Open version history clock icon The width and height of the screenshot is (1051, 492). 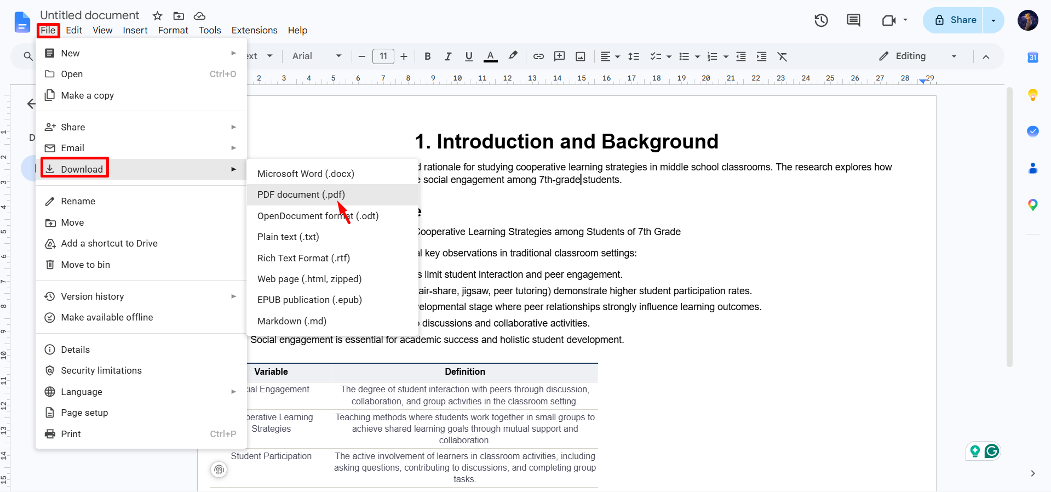[821, 20]
